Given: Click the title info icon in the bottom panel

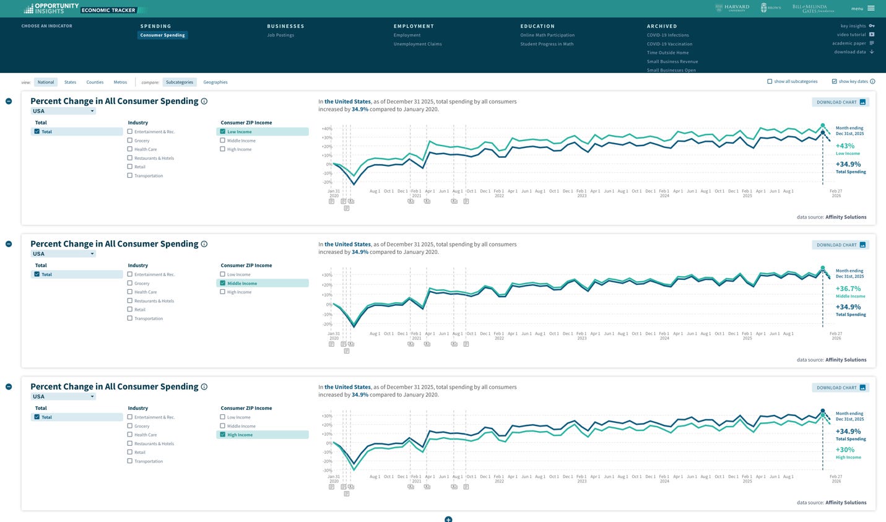Looking at the screenshot, I should (204, 387).
